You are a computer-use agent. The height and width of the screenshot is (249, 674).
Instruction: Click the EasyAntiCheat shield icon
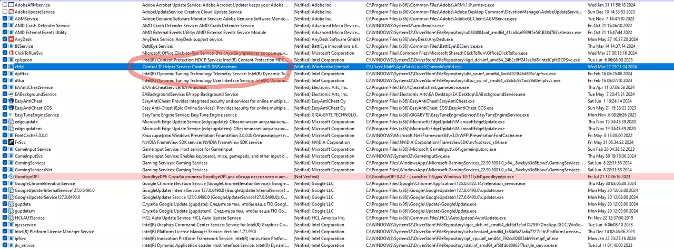[x=11, y=101]
